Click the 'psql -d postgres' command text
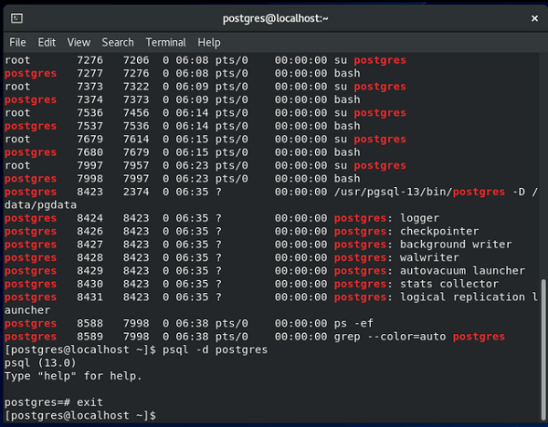 point(215,349)
